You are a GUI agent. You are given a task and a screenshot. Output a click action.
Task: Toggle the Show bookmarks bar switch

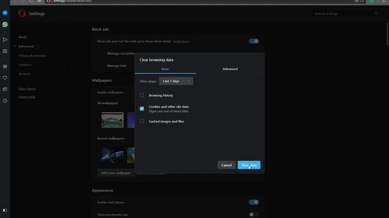pyautogui.click(x=254, y=214)
